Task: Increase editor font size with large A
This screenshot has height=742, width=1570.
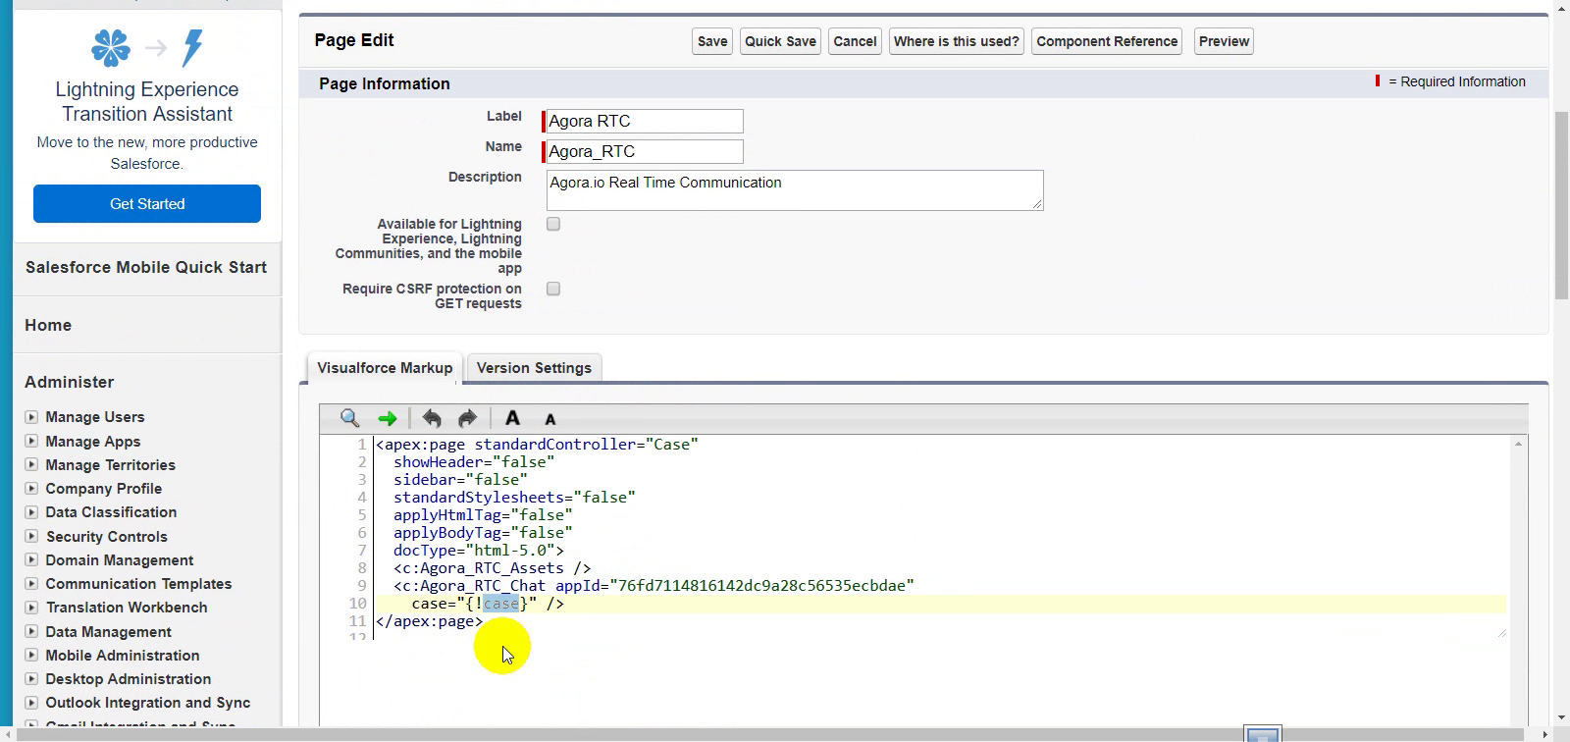Action: coord(512,418)
